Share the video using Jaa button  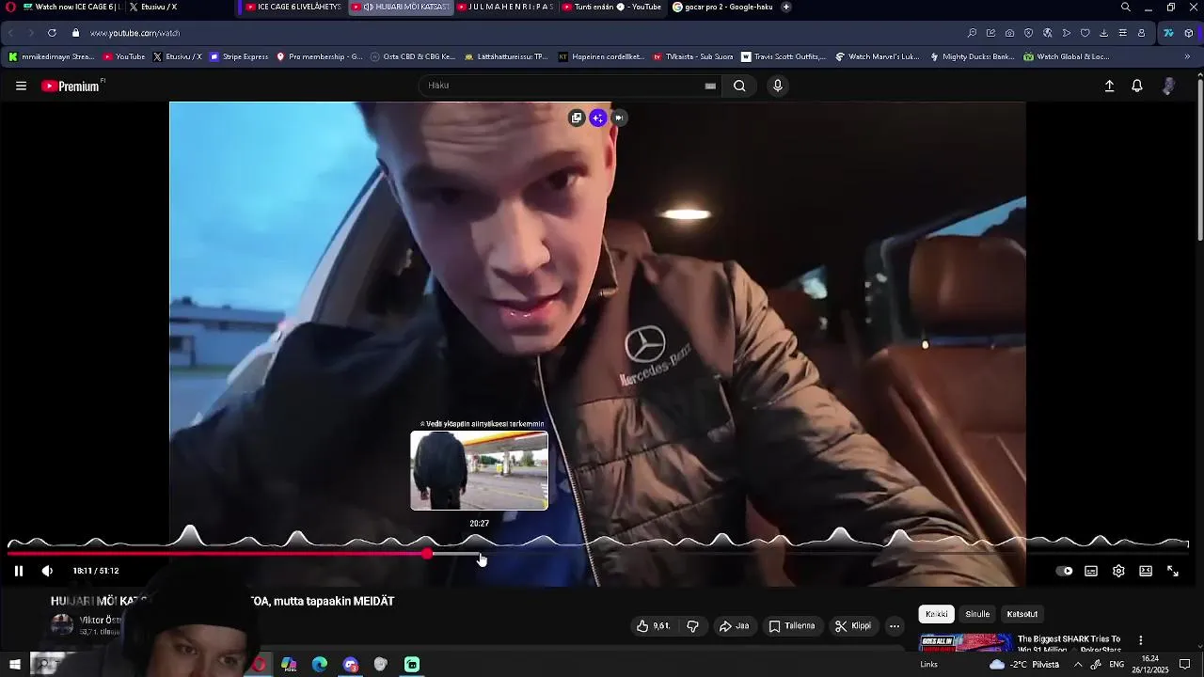pyautogui.click(x=735, y=626)
